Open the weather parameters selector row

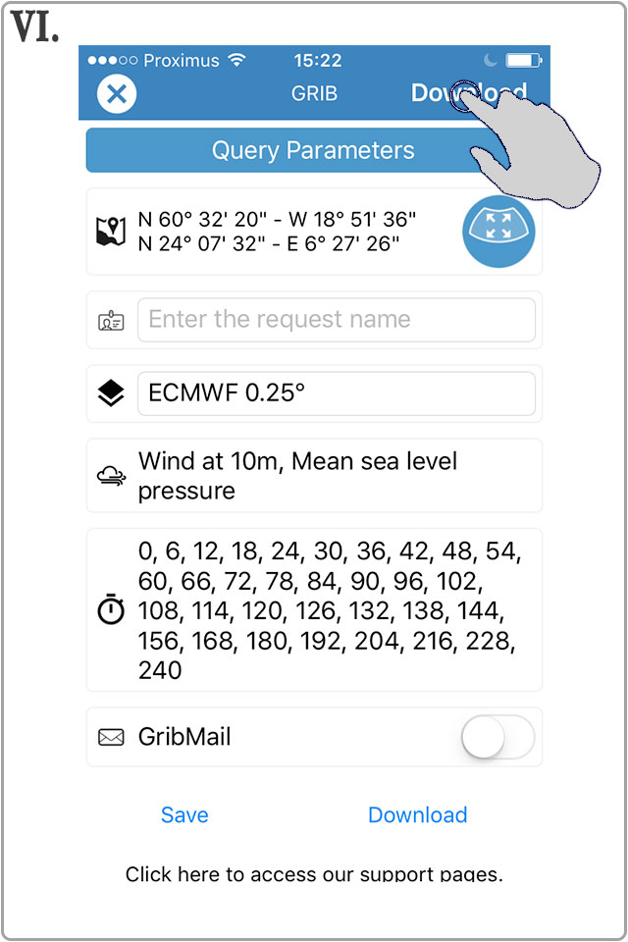coord(314,475)
